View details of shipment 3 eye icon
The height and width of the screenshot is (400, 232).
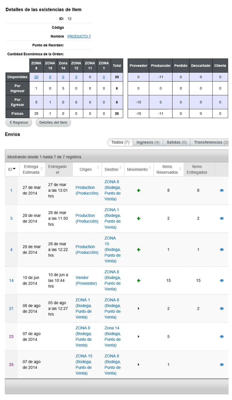tap(222, 218)
